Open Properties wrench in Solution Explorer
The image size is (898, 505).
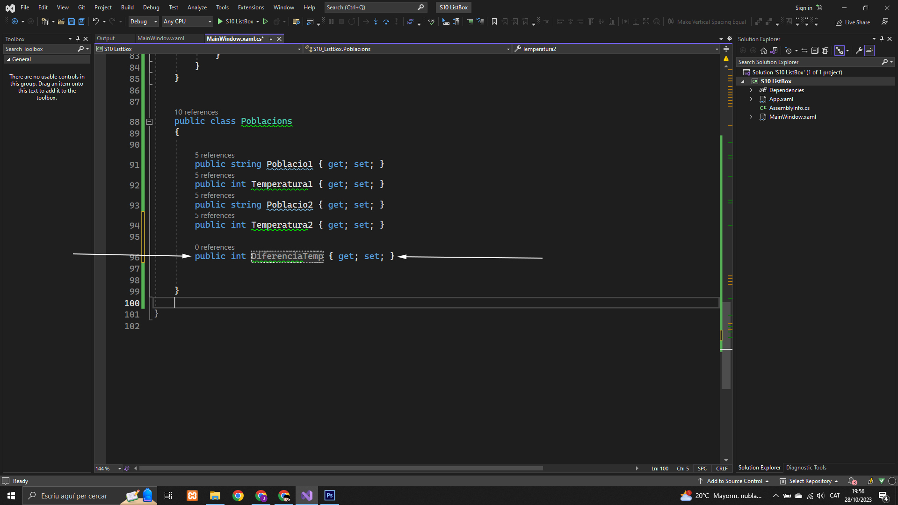pos(859,50)
